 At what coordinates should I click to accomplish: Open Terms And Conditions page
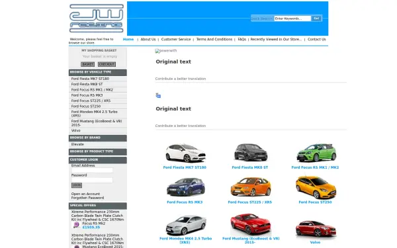click(214, 39)
